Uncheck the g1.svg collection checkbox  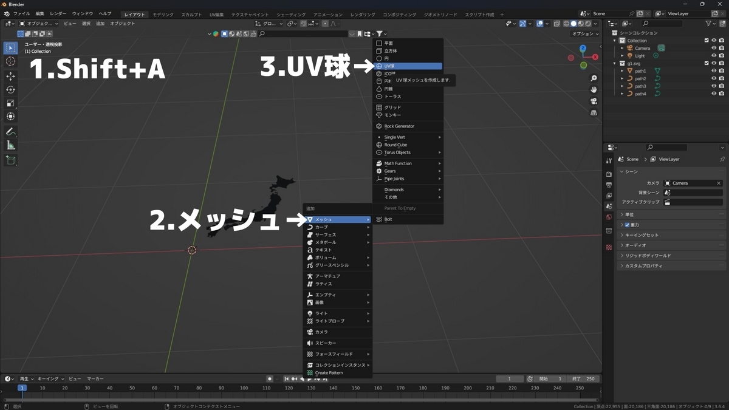click(x=706, y=63)
